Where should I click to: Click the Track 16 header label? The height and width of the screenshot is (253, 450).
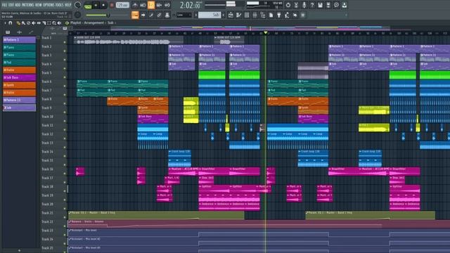point(47,169)
